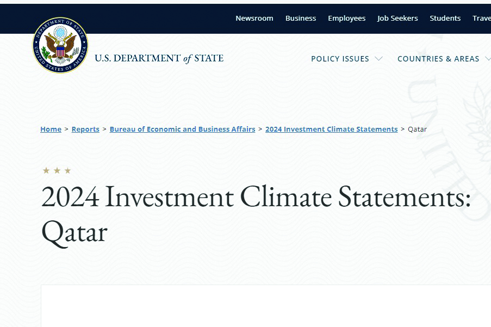This screenshot has width=491, height=327.
Task: Click the three gold stars above the title
Action: click(57, 171)
